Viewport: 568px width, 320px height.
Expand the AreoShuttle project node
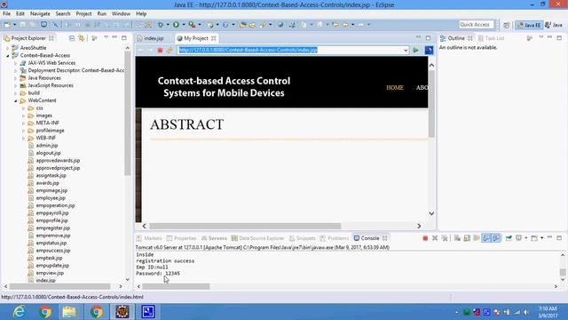click(8, 48)
